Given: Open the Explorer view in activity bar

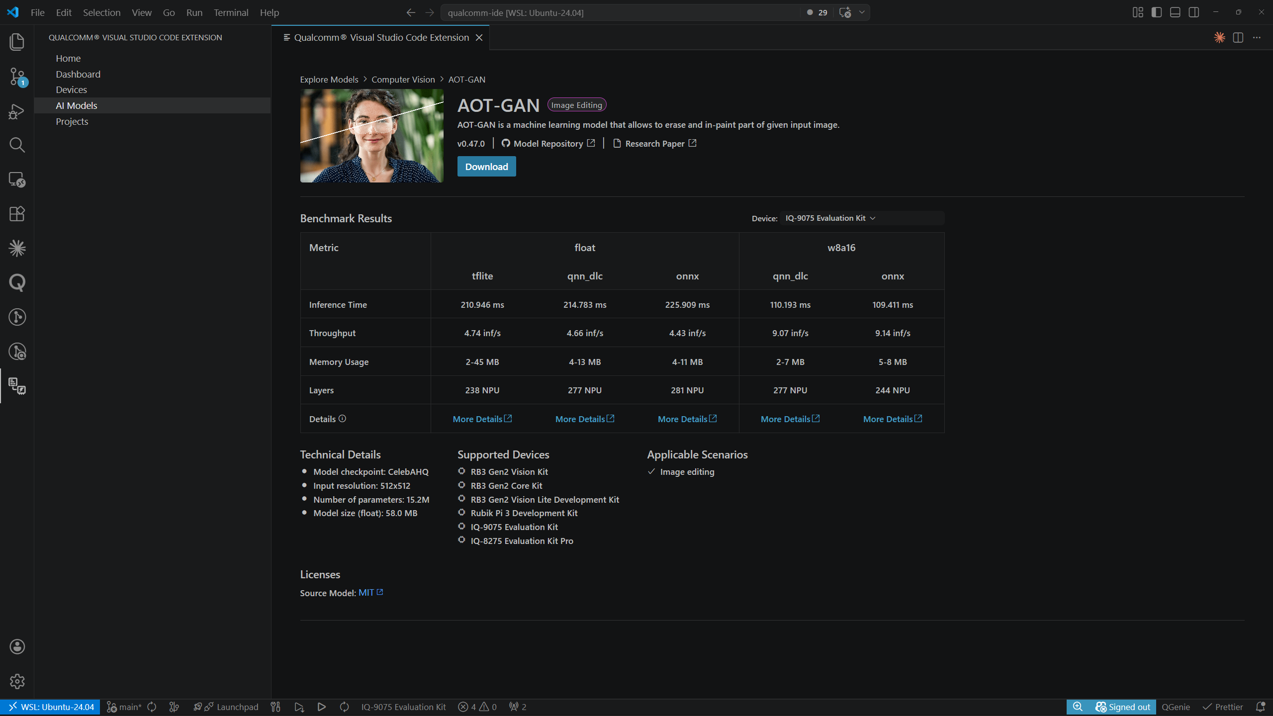Looking at the screenshot, I should tap(17, 42).
